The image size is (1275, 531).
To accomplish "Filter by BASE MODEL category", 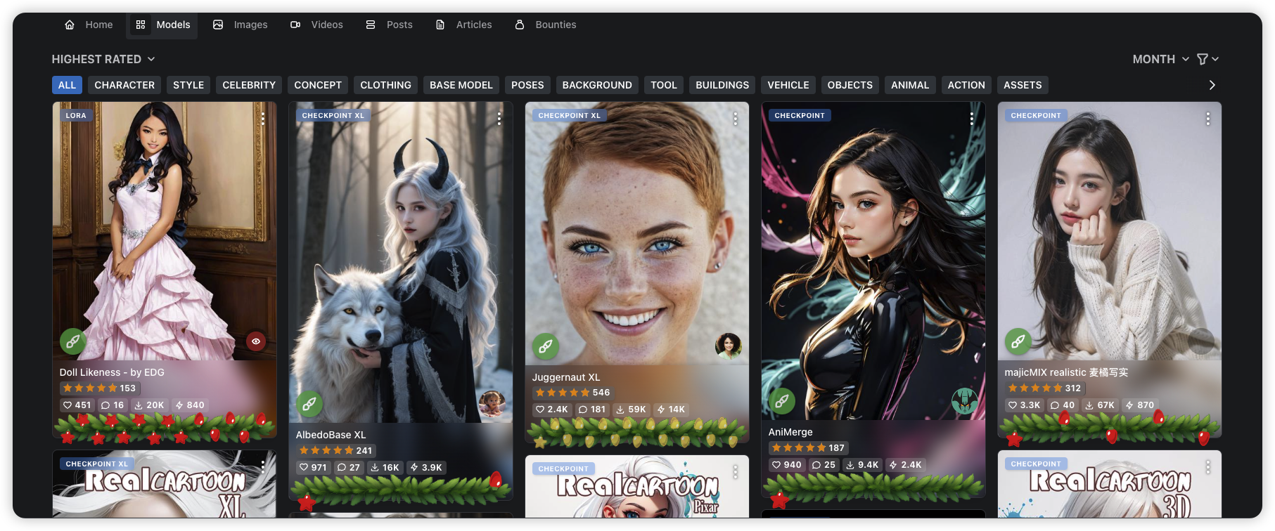I will tap(461, 85).
